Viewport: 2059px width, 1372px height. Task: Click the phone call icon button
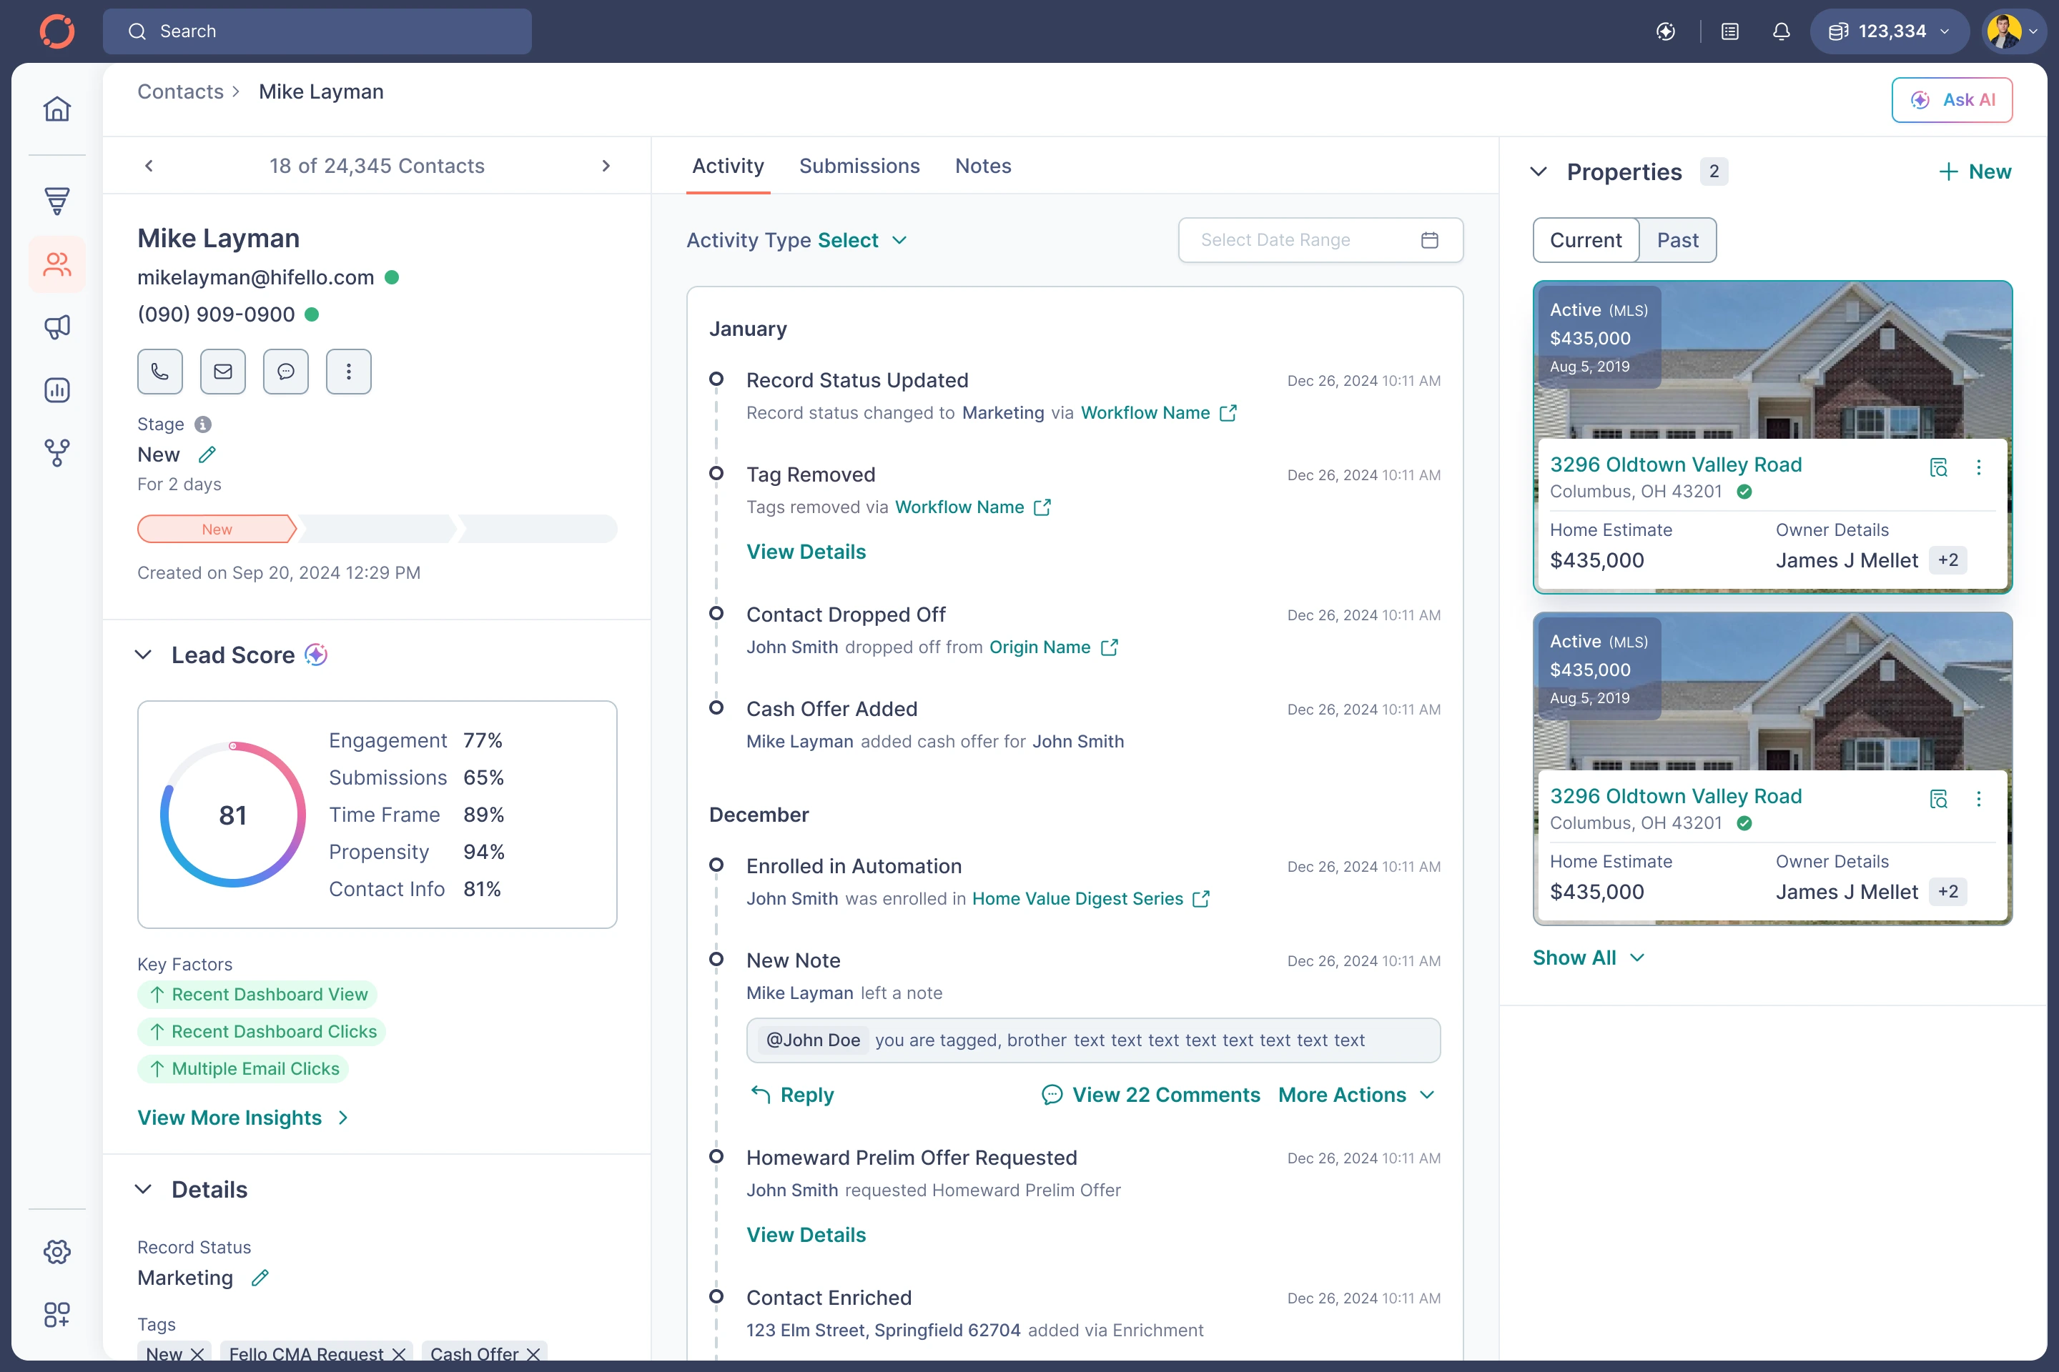tap(159, 371)
